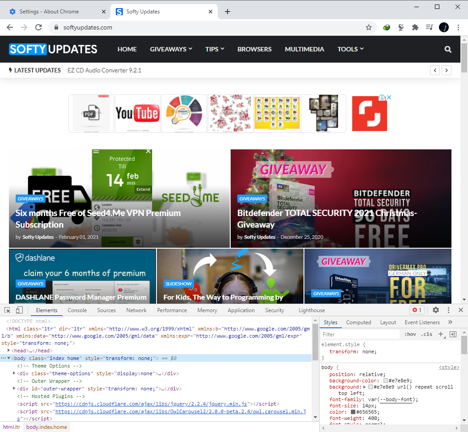Viewport: 468px width, 432px height.
Task: Open the TIPS dropdown menu
Action: tap(215, 49)
